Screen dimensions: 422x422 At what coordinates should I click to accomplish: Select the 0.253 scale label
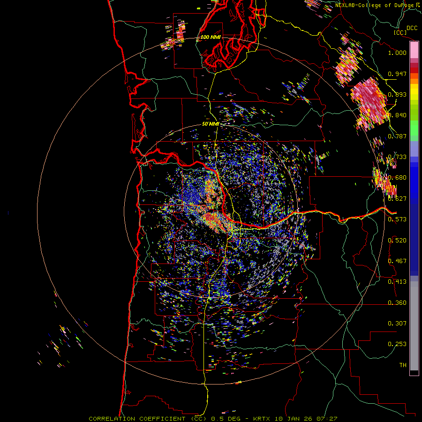(x=397, y=344)
